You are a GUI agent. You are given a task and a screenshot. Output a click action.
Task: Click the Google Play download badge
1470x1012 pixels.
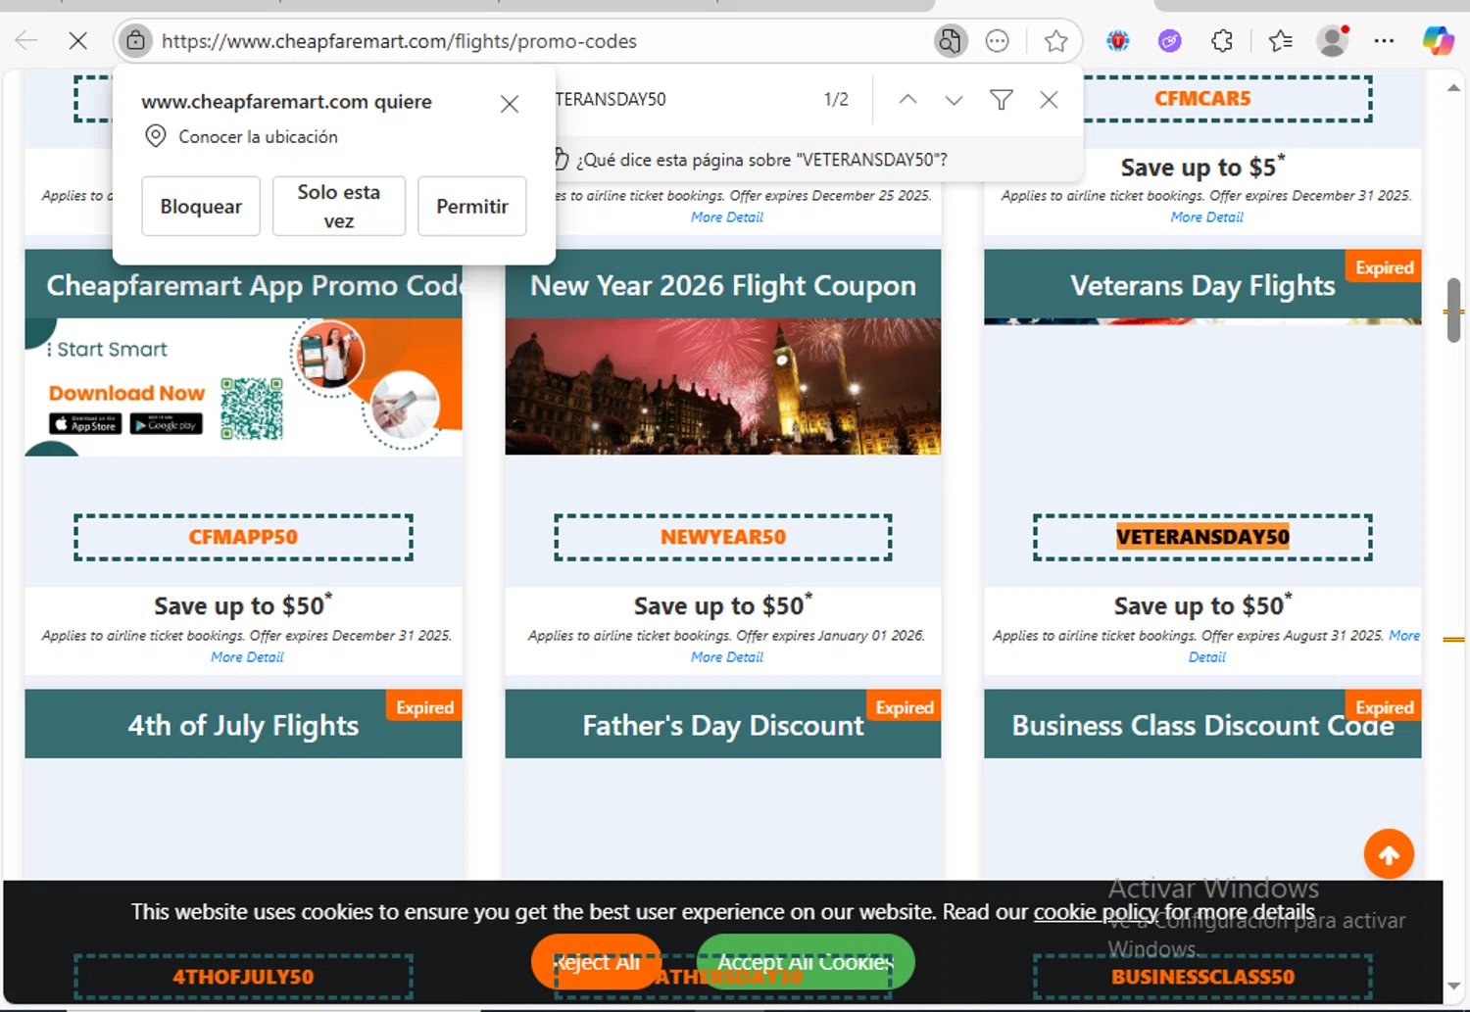click(x=167, y=423)
